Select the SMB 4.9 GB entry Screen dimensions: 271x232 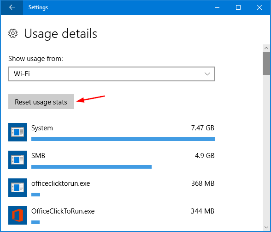(112, 160)
